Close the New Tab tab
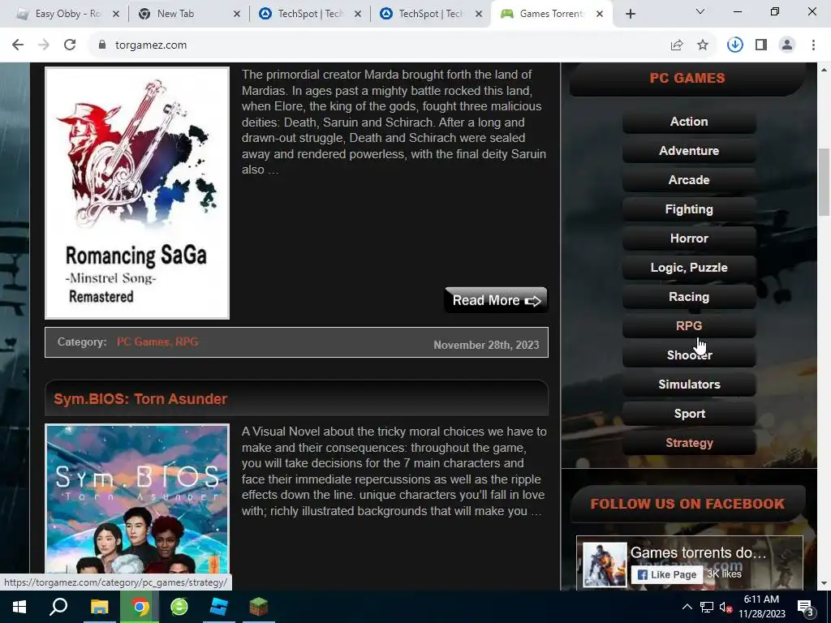The height and width of the screenshot is (623, 831). [x=237, y=14]
